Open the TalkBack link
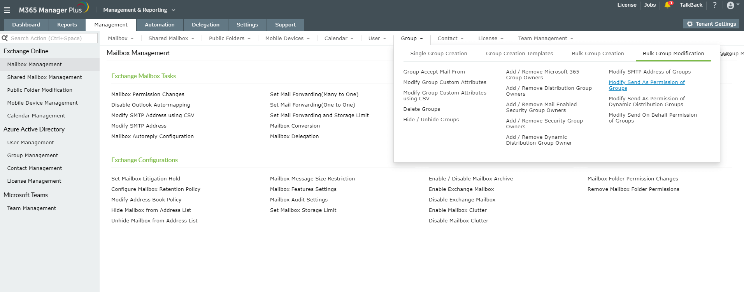 691,5
